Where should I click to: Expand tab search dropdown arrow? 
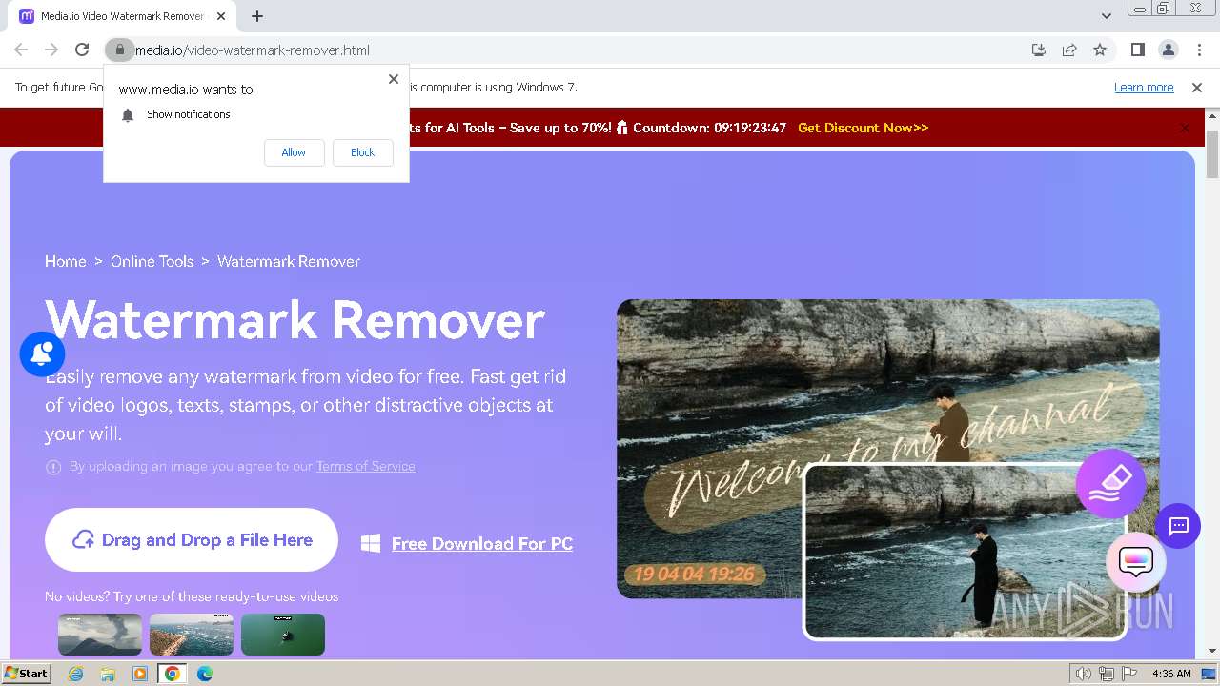point(1106,15)
